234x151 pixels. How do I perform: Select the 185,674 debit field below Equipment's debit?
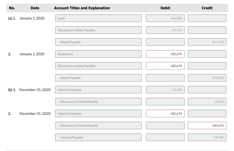pos(165,66)
